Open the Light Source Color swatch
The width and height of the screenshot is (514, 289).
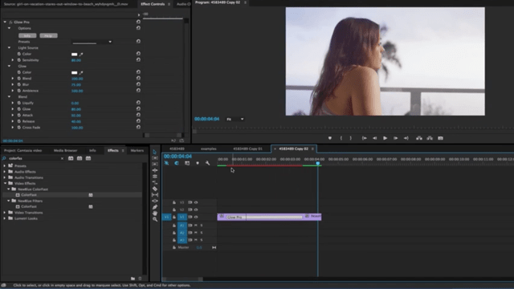click(75, 54)
